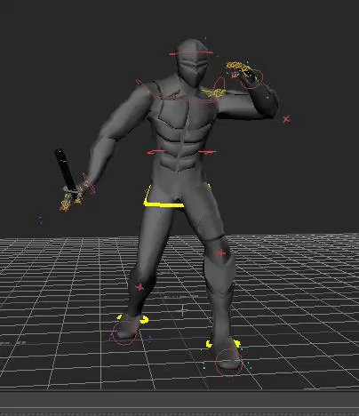The width and height of the screenshot is (359, 416).
Task: Select the red toe circle on the forward foot
Action: pos(228,362)
